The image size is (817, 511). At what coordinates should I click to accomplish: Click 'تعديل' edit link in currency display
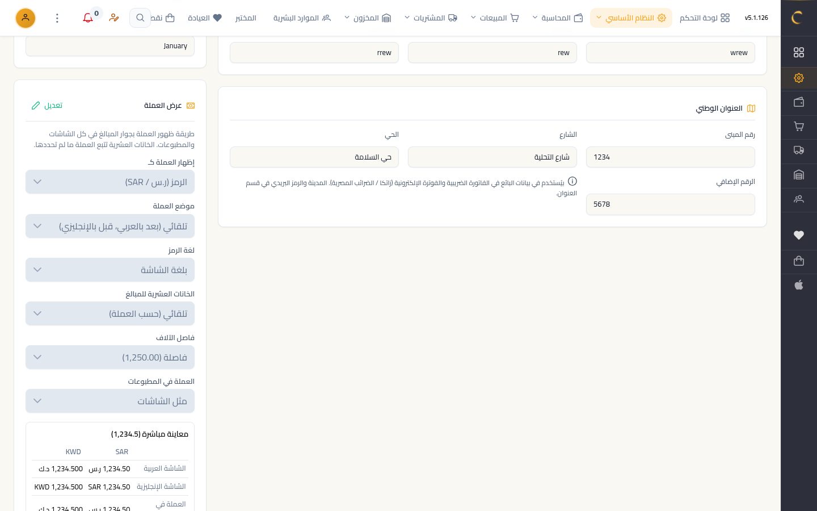47,106
